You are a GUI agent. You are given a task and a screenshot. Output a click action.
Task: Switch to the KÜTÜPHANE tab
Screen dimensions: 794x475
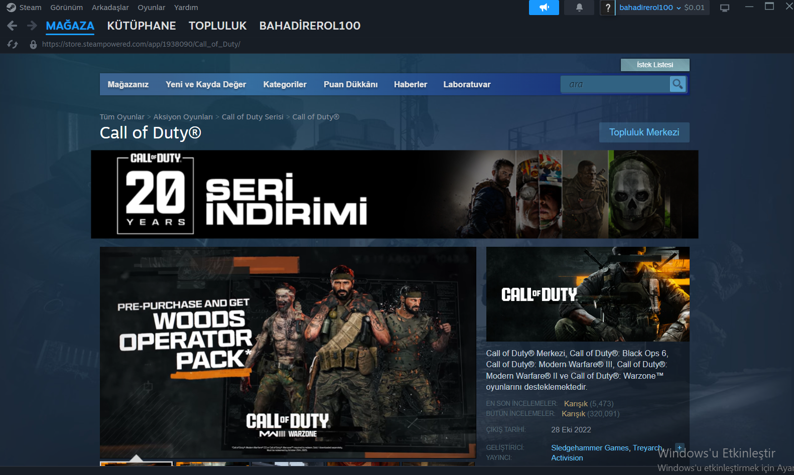tap(142, 26)
